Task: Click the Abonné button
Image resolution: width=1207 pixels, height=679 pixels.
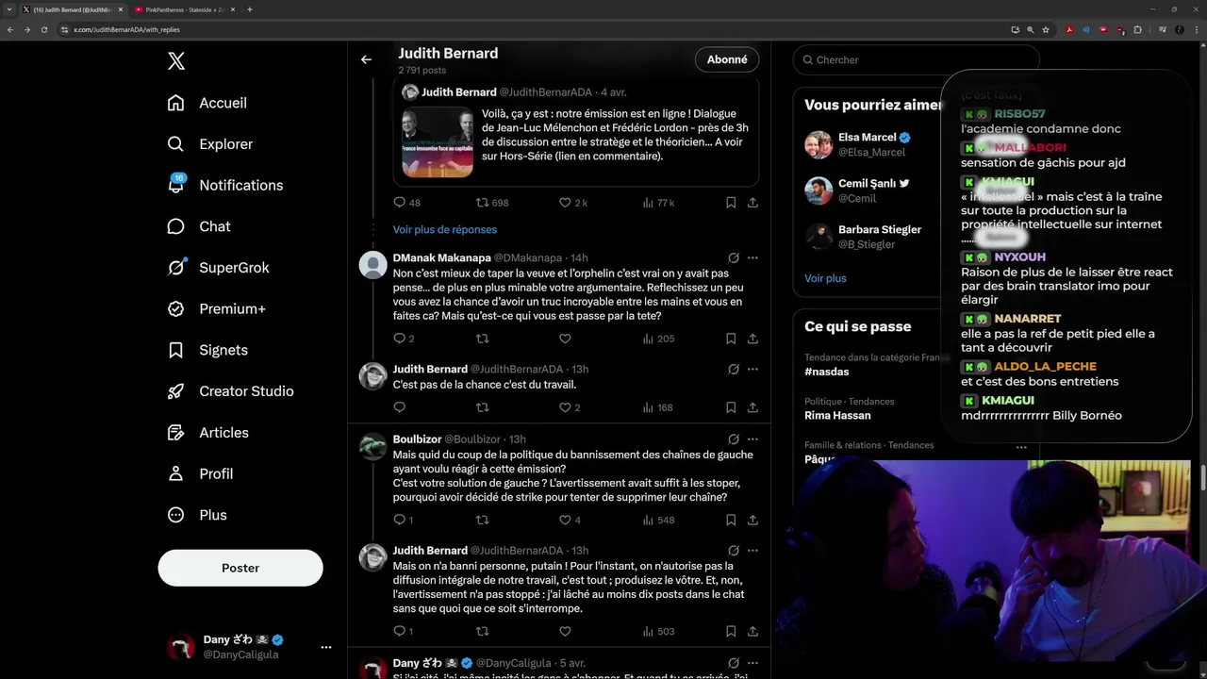Action: tap(727, 59)
